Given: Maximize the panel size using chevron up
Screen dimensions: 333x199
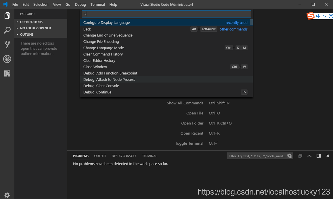Looking at the screenshot, I should [309, 156].
